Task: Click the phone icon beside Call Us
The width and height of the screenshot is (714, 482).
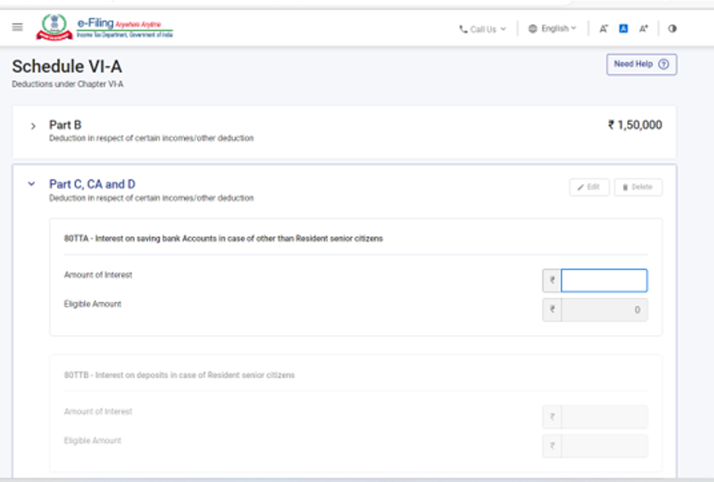Action: (463, 29)
